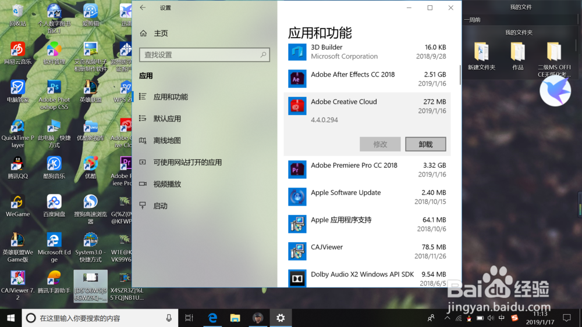Click the magnifier icon in search box
The image size is (582, 327).
click(263, 55)
